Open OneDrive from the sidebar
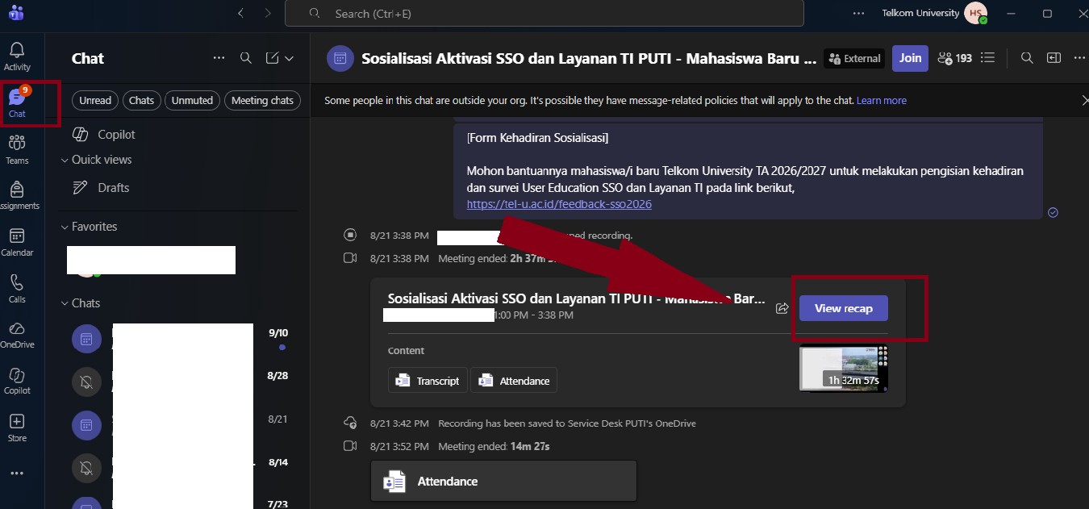 (x=17, y=335)
